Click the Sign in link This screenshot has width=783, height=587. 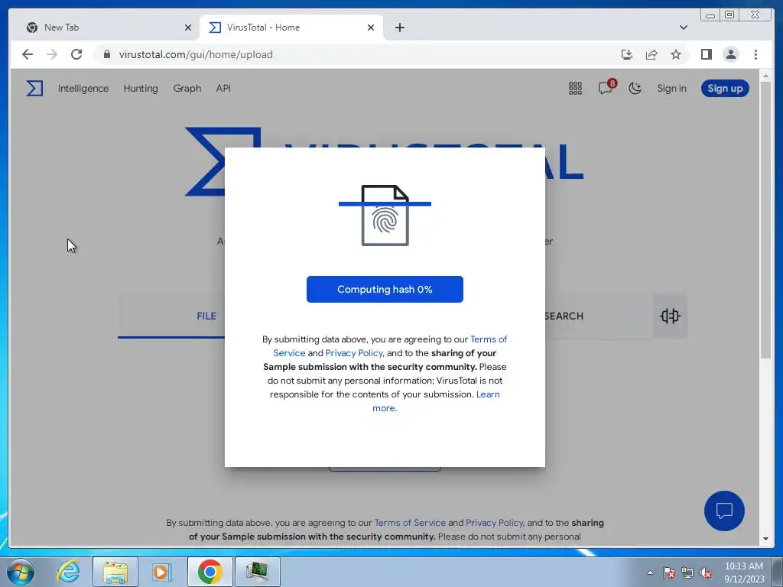[671, 89]
